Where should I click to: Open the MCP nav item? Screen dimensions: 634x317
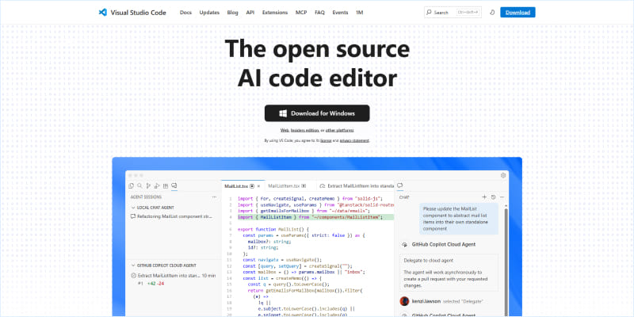pos(301,13)
